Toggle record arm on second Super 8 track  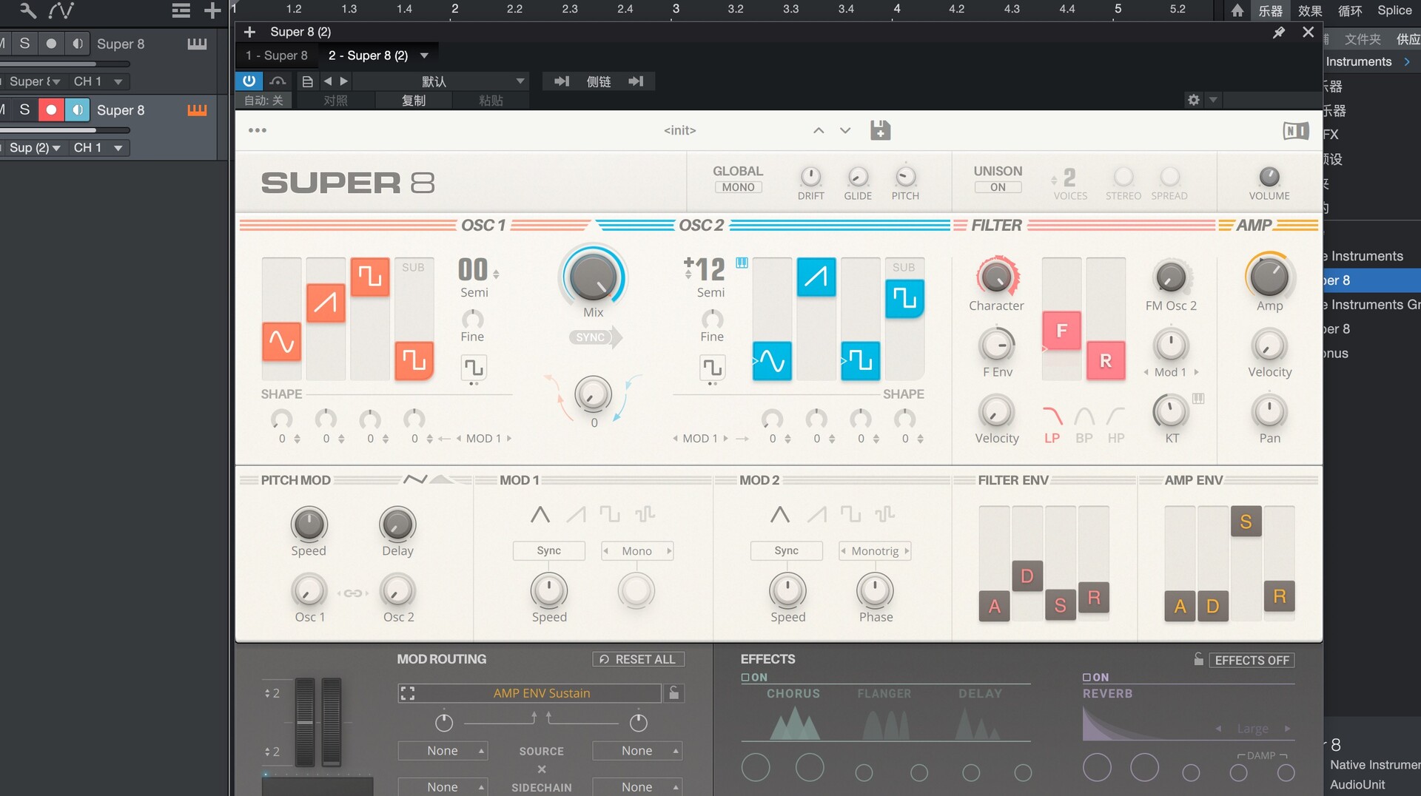[51, 110]
